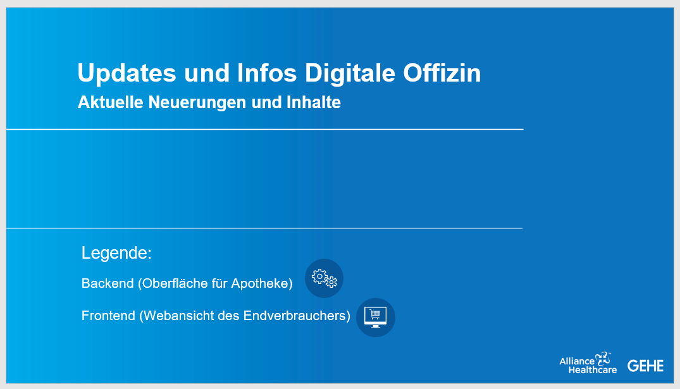Click the 'Legende:' heading
The width and height of the screenshot is (680, 389).
116,253
